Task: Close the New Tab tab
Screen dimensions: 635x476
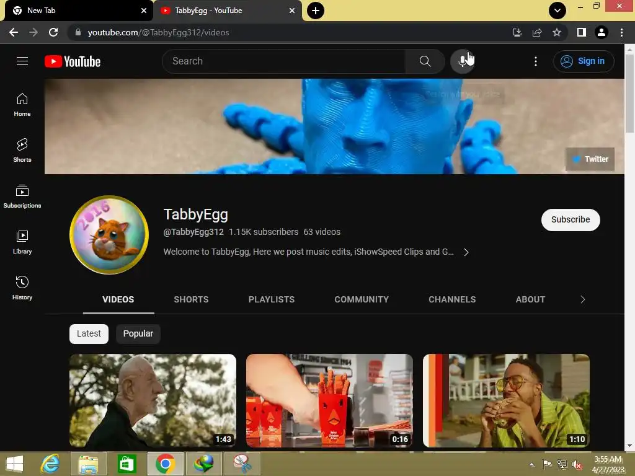Action: (x=144, y=11)
